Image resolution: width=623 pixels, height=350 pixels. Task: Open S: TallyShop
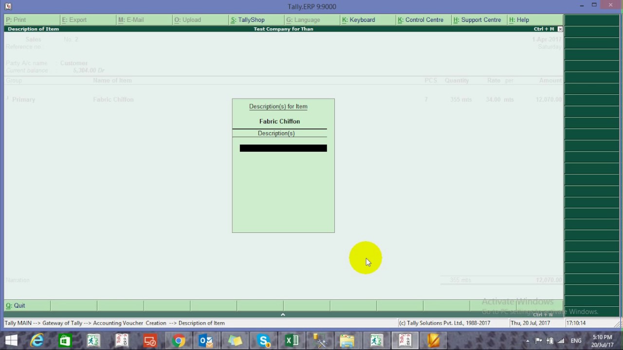256,20
